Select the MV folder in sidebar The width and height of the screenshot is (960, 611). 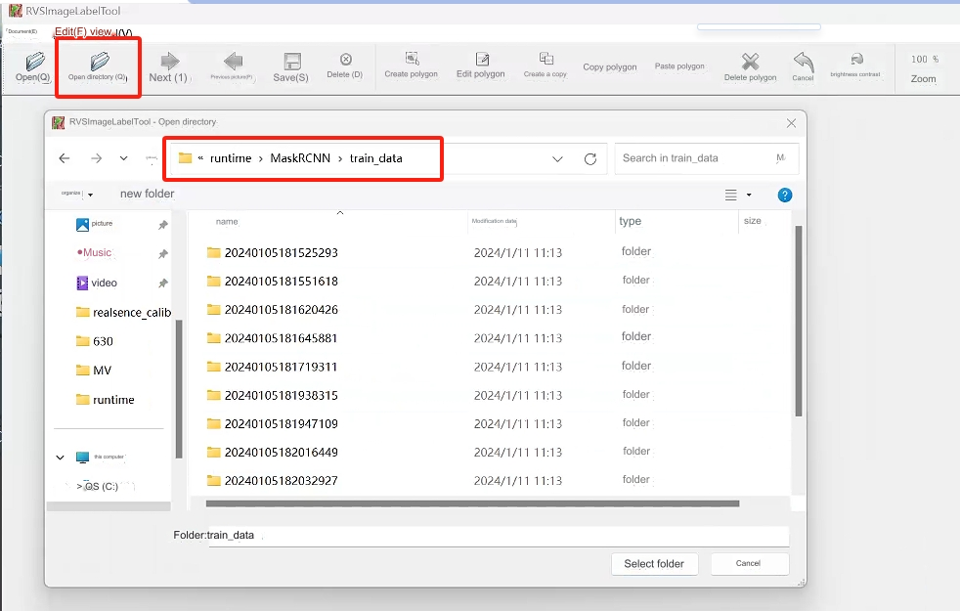pyautogui.click(x=94, y=371)
